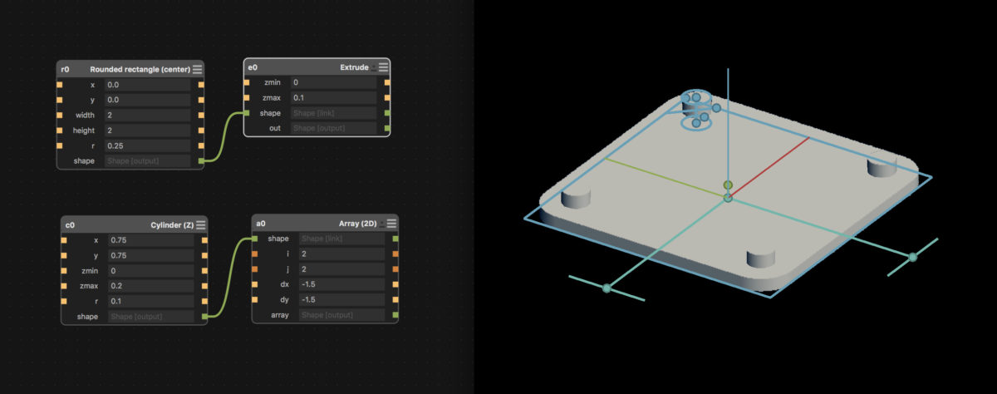Open the a0 Array node menu icon
Image resolution: width=997 pixels, height=394 pixels.
(391, 224)
